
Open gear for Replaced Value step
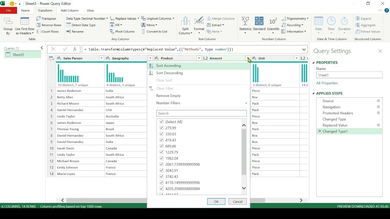point(378,125)
